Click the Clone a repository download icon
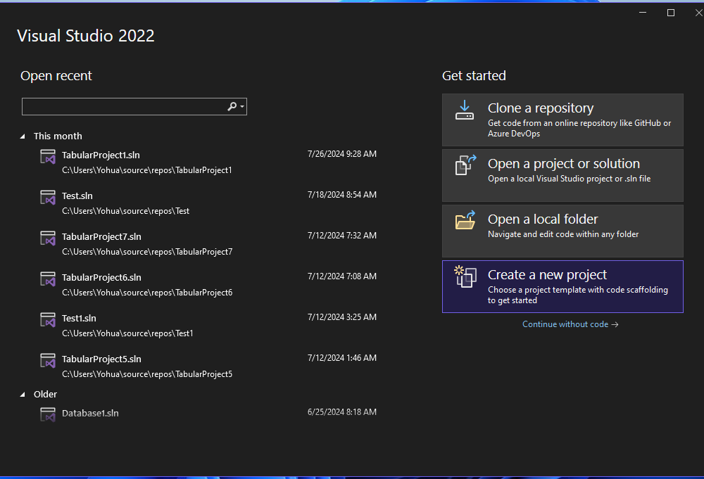The width and height of the screenshot is (704, 479). coord(464,110)
